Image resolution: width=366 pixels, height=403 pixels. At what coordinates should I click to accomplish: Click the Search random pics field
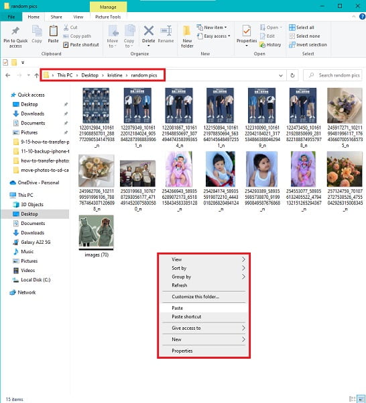[x=332, y=75]
